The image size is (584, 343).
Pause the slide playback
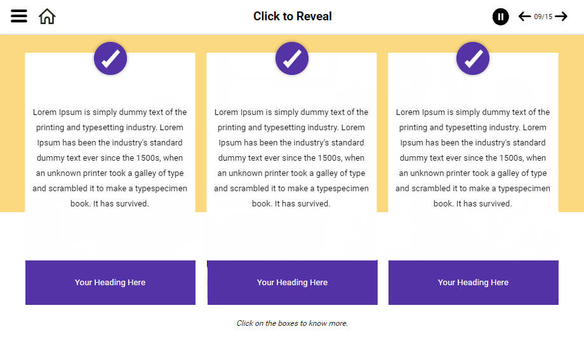(501, 17)
